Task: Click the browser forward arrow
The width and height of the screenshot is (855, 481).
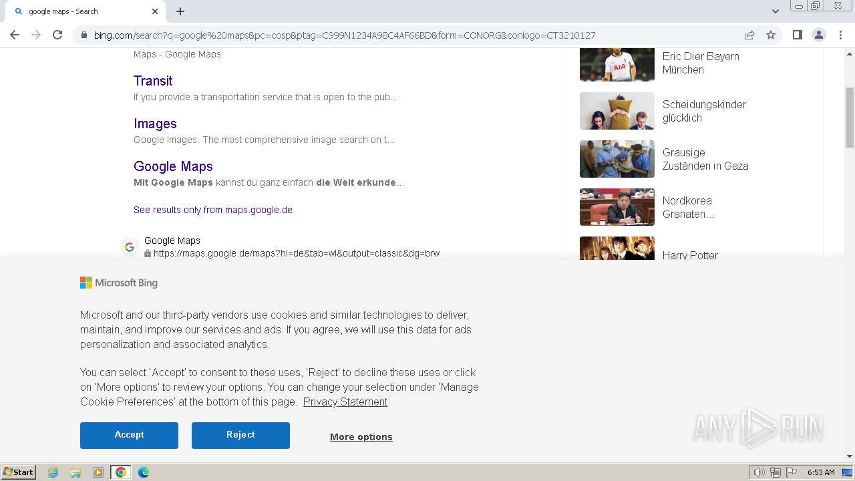Action: pyautogui.click(x=36, y=35)
